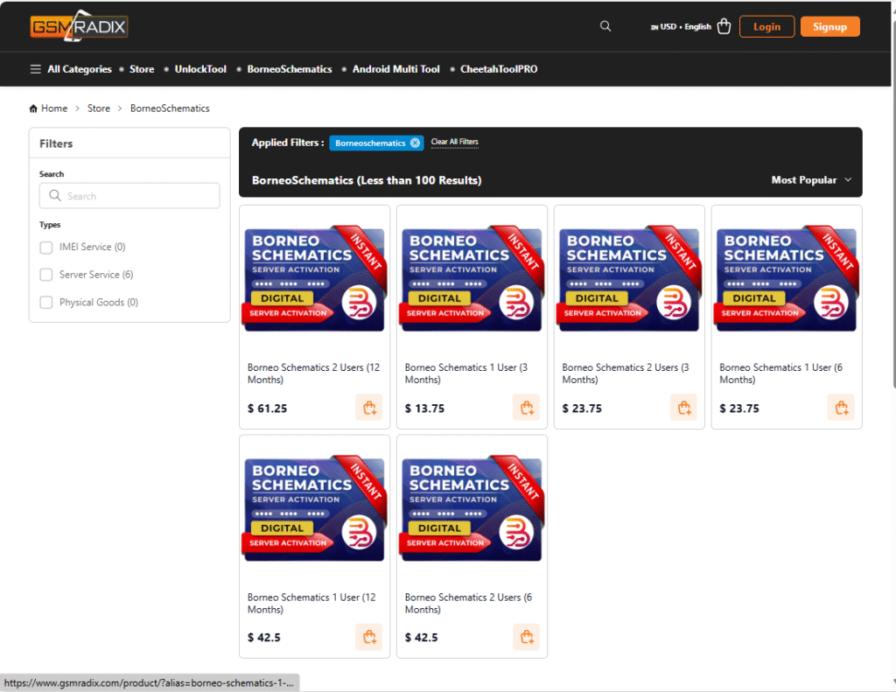
Task: Click the search magnifier icon in header
Action: click(x=605, y=26)
